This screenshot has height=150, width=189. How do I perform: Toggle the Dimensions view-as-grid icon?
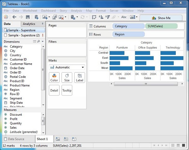point(34,42)
